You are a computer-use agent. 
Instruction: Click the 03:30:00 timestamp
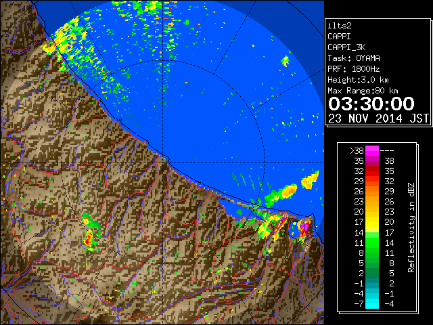click(x=371, y=104)
